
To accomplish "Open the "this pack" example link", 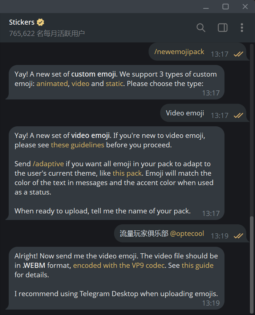I will pos(126,173).
